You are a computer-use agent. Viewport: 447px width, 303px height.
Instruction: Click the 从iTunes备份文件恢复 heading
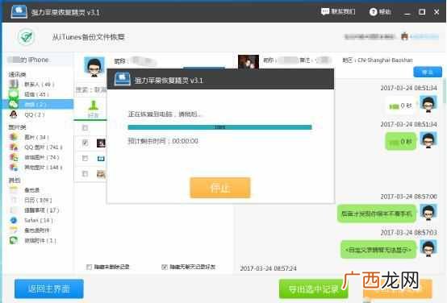pos(89,37)
